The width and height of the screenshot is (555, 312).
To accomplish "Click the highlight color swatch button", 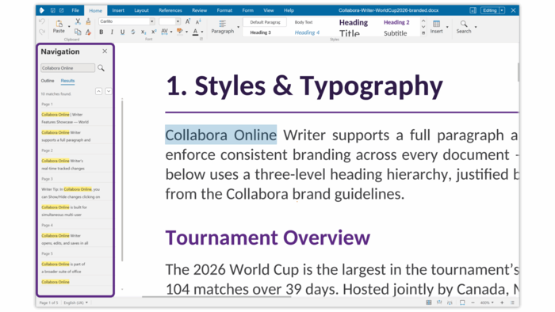I will pyautogui.click(x=180, y=32).
